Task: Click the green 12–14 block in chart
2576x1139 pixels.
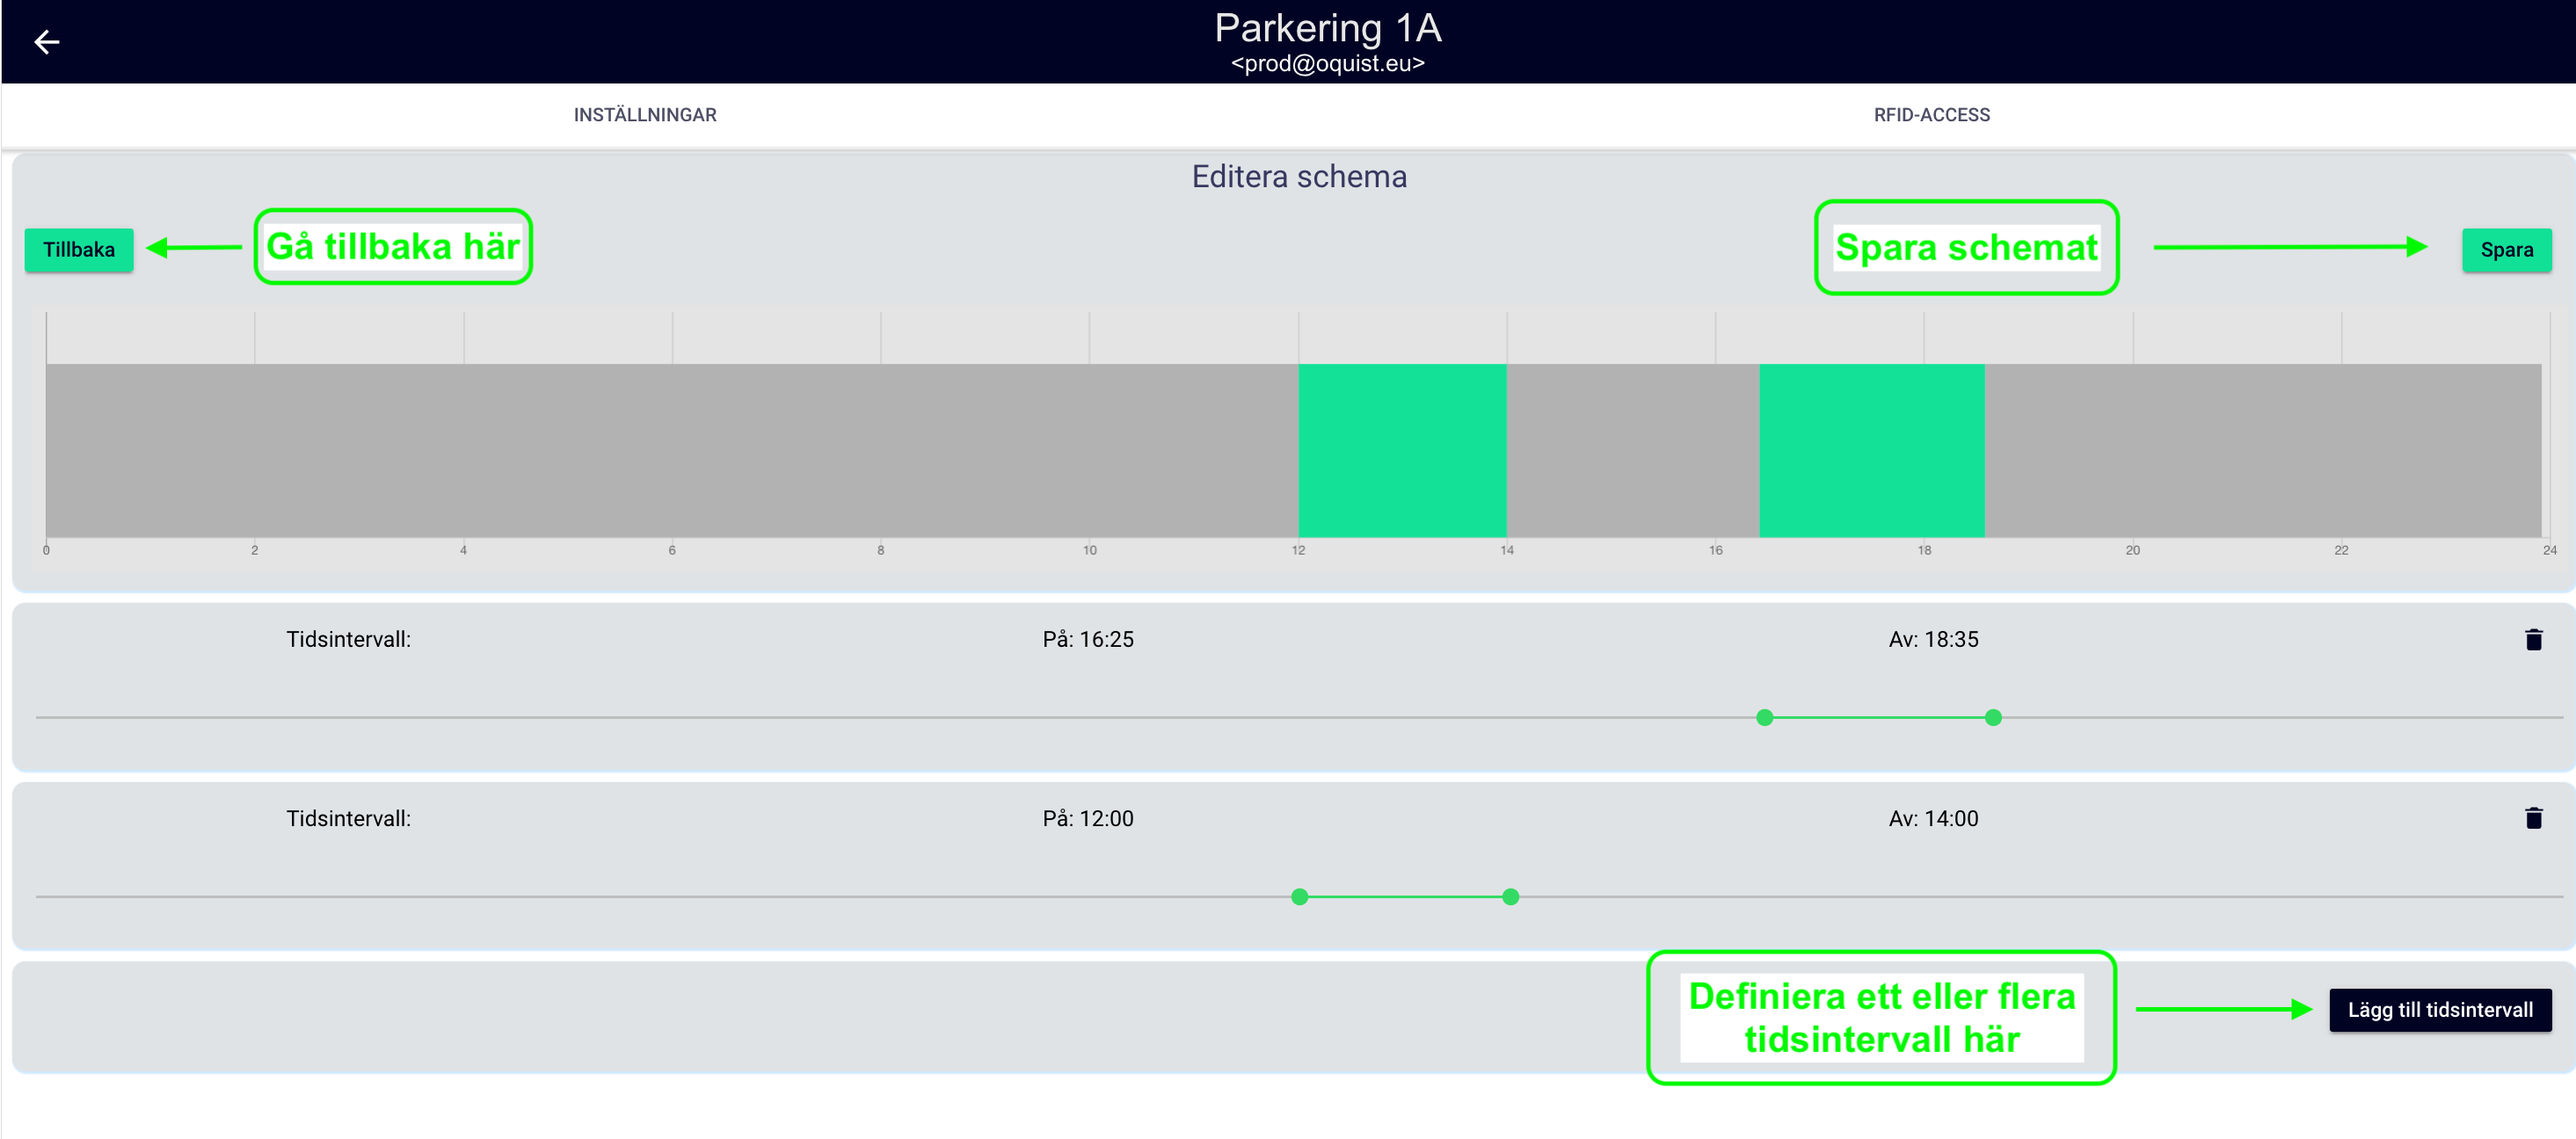Action: (1402, 450)
